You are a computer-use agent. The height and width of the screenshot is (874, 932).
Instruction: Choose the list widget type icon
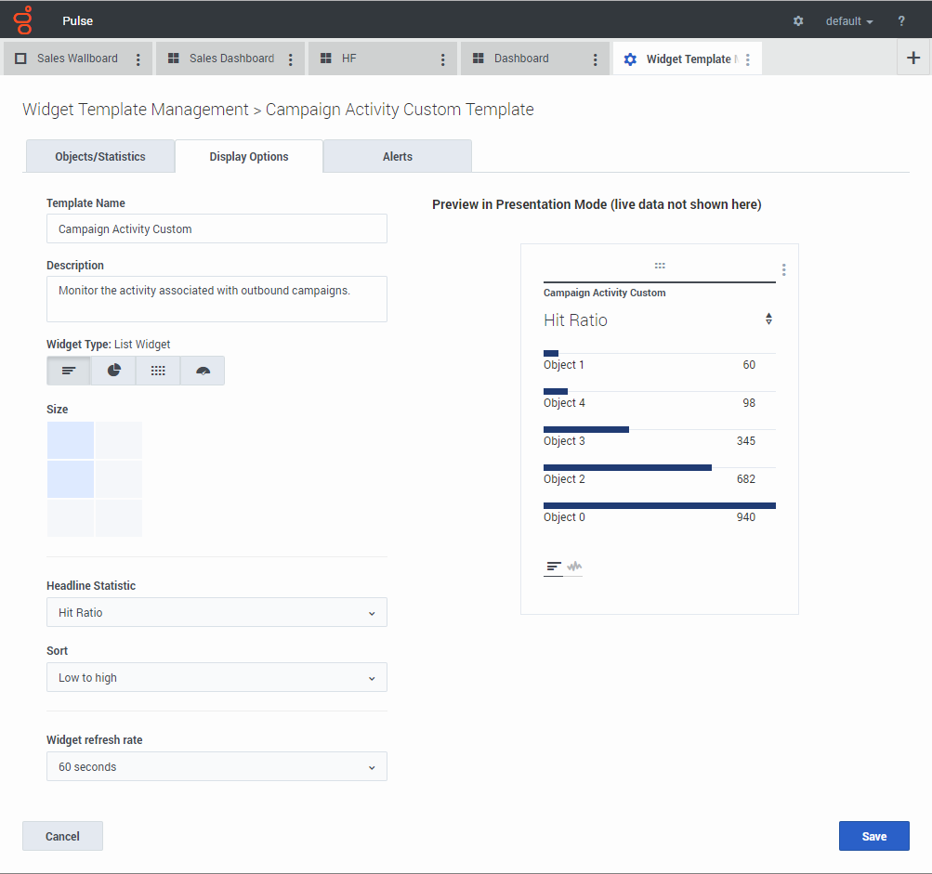[x=69, y=371]
